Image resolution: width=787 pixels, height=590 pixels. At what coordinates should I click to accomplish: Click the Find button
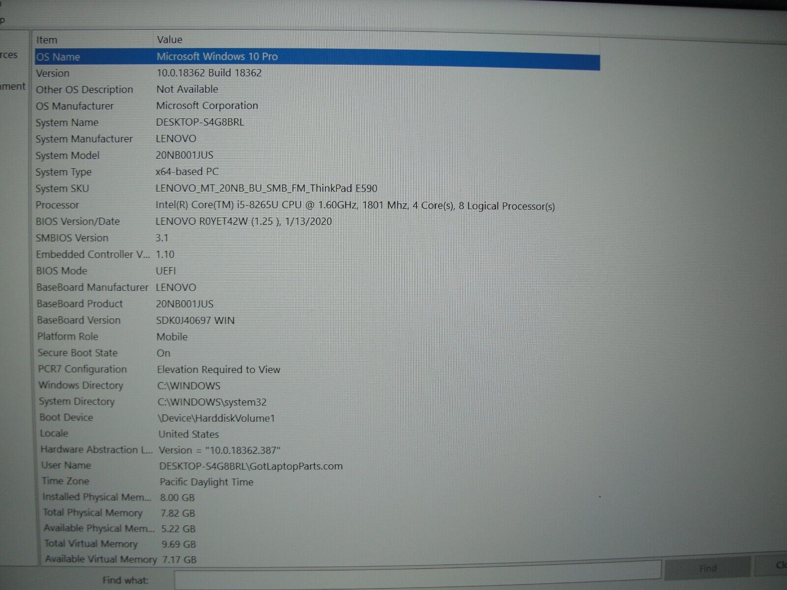coord(707,568)
